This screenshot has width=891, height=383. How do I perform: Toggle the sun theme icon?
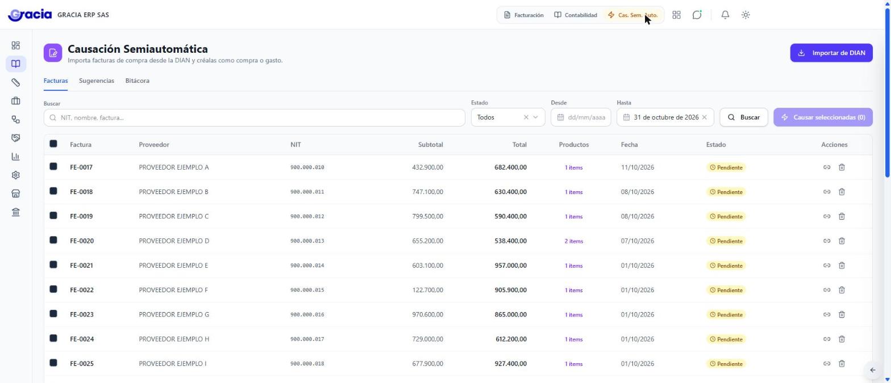pos(746,15)
